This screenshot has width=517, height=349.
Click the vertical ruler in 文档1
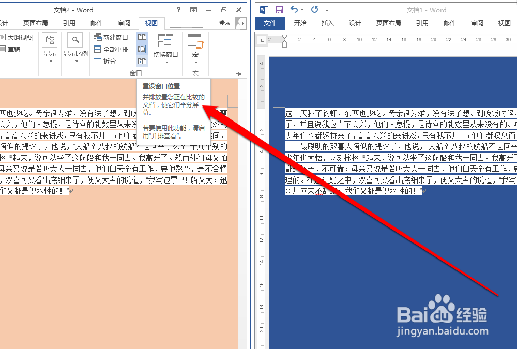(x=261, y=203)
